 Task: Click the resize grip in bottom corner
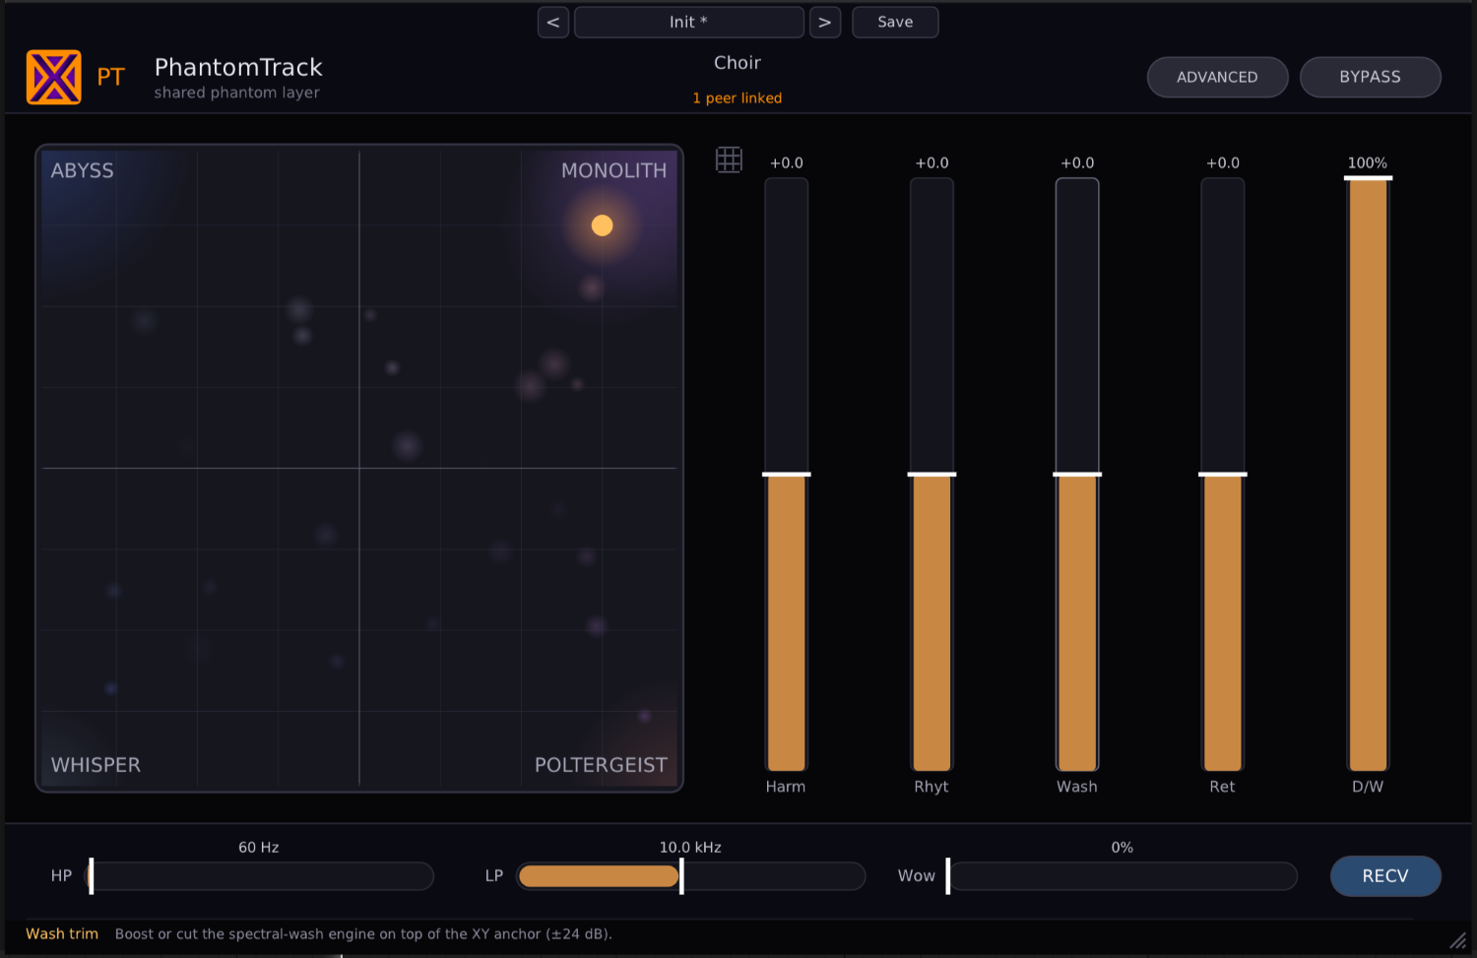1457,940
